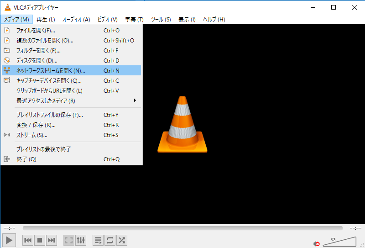This screenshot has height=248, width=365.
Task: Toggle shuffle random playback button
Action: (122, 240)
